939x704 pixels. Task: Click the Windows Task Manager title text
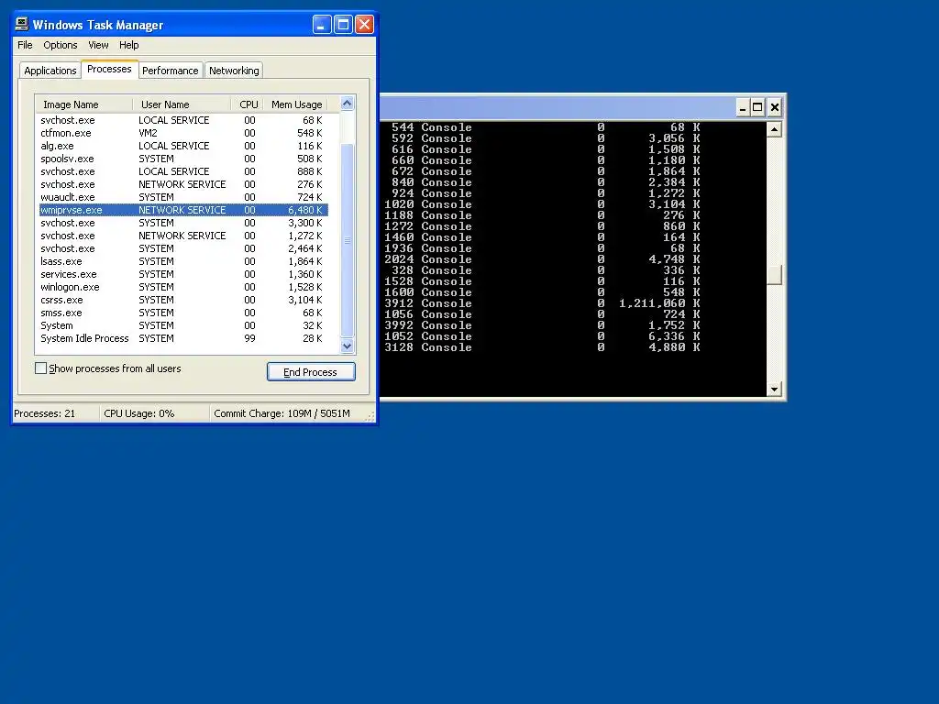click(x=97, y=25)
